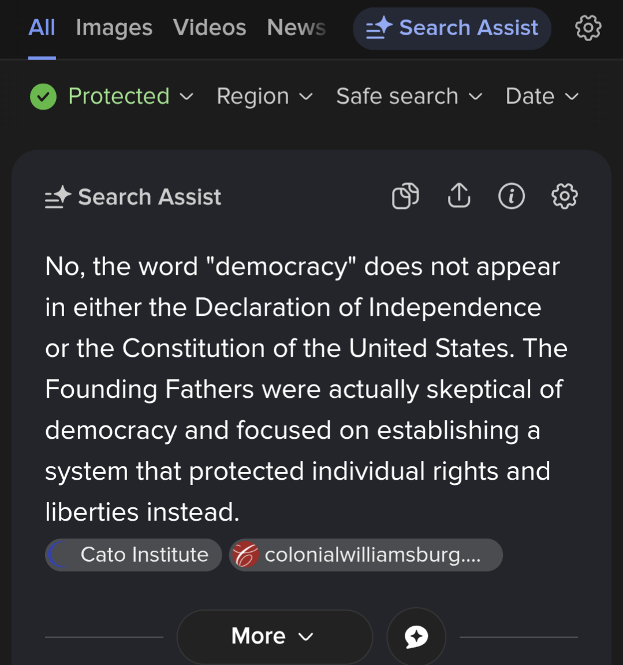
Task: Click the chat bubble sparkle icon
Action: [416, 637]
